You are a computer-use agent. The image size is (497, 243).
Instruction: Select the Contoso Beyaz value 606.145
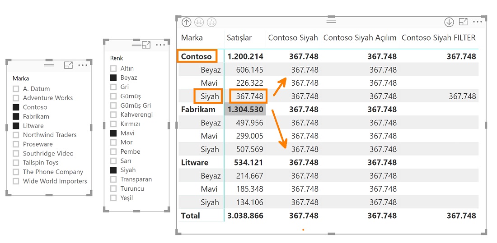click(249, 70)
